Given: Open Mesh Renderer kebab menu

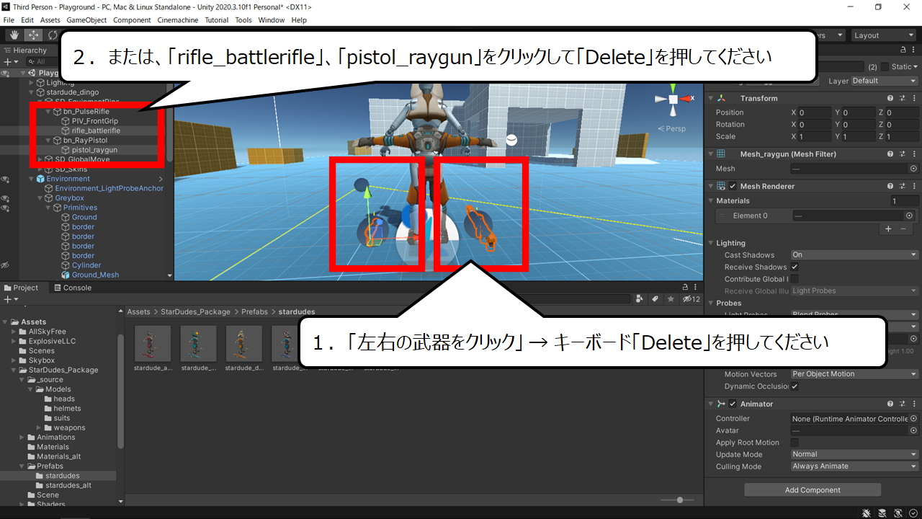Looking at the screenshot, I should 914,186.
